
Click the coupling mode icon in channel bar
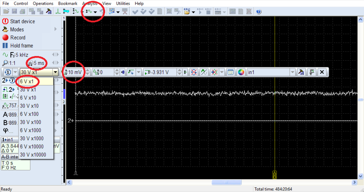click(131, 72)
